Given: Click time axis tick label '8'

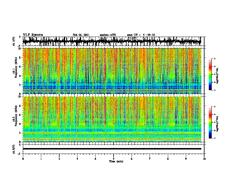Looking at the screenshot, I should 168,159.
